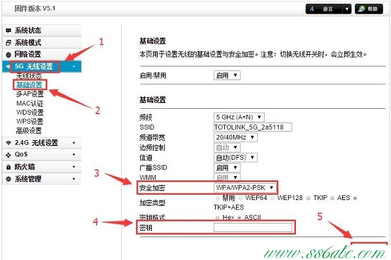Viewport: 391px width, 260px height.
Task: Select the WEP64 radio button
Action: (240, 199)
